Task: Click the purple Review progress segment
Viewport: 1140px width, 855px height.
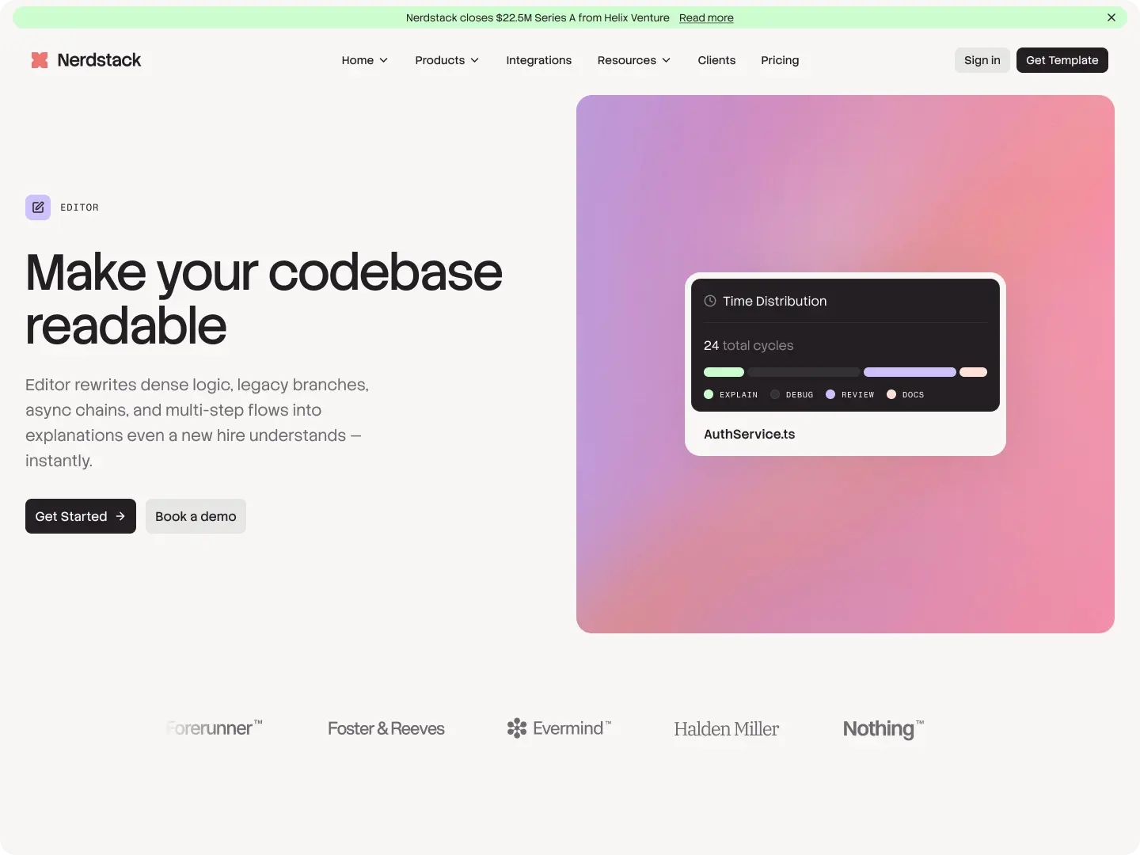Action: [x=910, y=372]
